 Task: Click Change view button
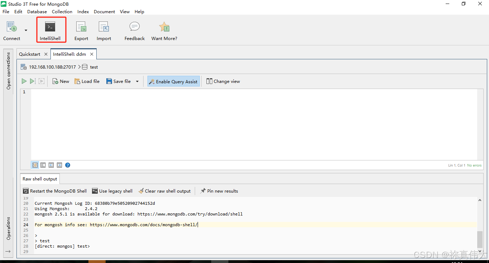tap(223, 81)
